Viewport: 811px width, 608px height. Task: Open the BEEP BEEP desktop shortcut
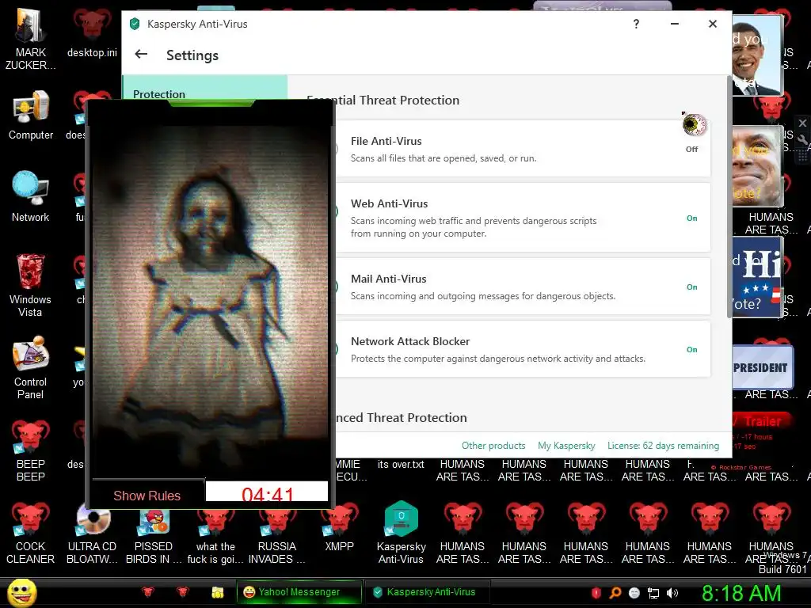[x=31, y=450]
